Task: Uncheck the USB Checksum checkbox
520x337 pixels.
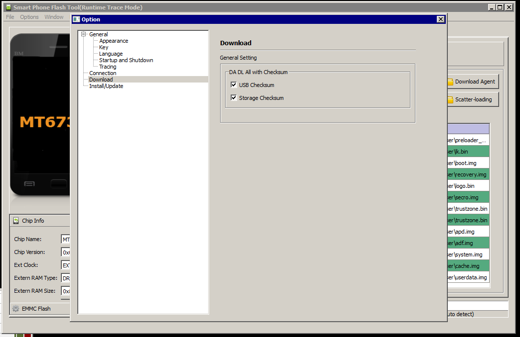Action: [x=234, y=84]
